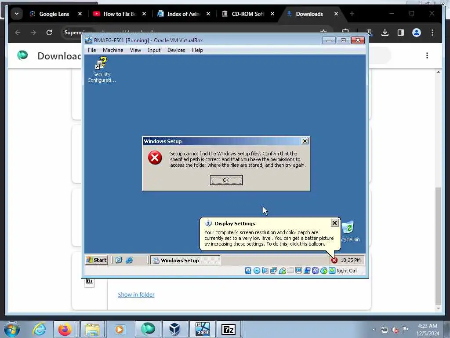Screen dimensions: 450x338
Task: Click VirtualBox shared folders indicator
Action: pyautogui.click(x=290, y=271)
